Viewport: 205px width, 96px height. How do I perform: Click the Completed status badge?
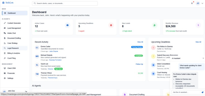(x=139, y=56)
